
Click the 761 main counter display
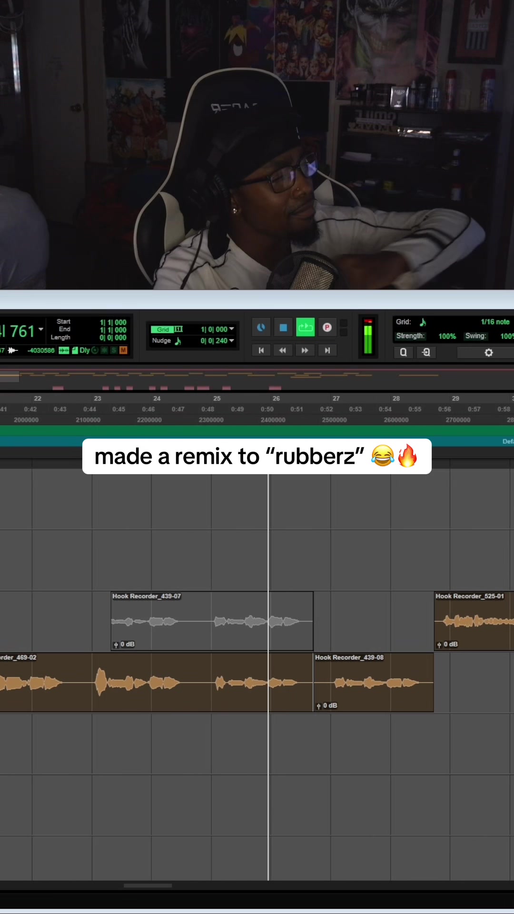click(x=22, y=331)
